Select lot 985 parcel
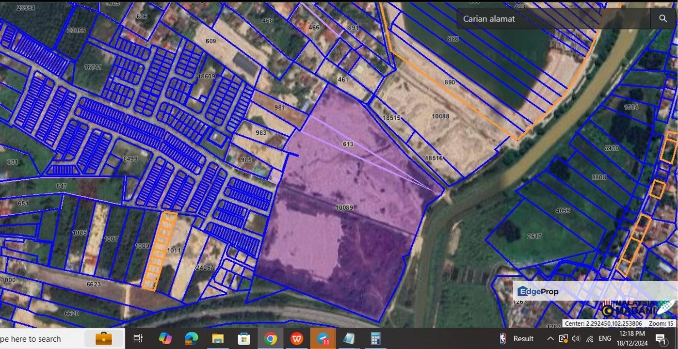 [x=246, y=159]
